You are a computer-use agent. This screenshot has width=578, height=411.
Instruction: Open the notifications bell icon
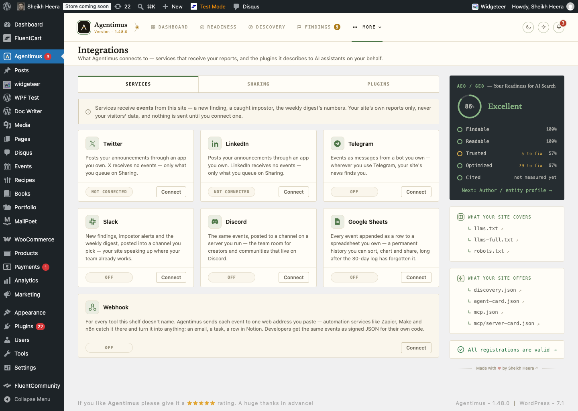click(x=559, y=27)
